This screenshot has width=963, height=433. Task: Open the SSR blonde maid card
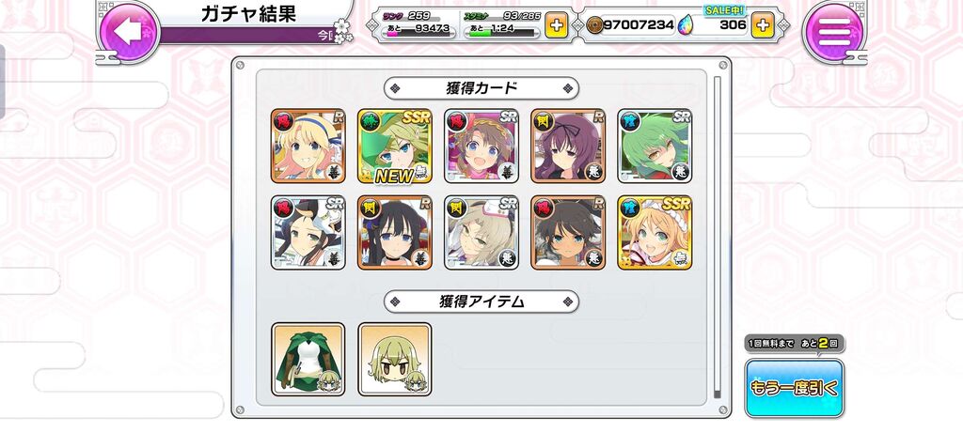pyautogui.click(x=655, y=233)
